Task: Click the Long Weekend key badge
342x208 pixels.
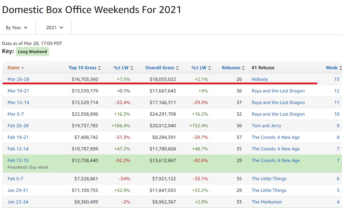Action: [x=32, y=52]
